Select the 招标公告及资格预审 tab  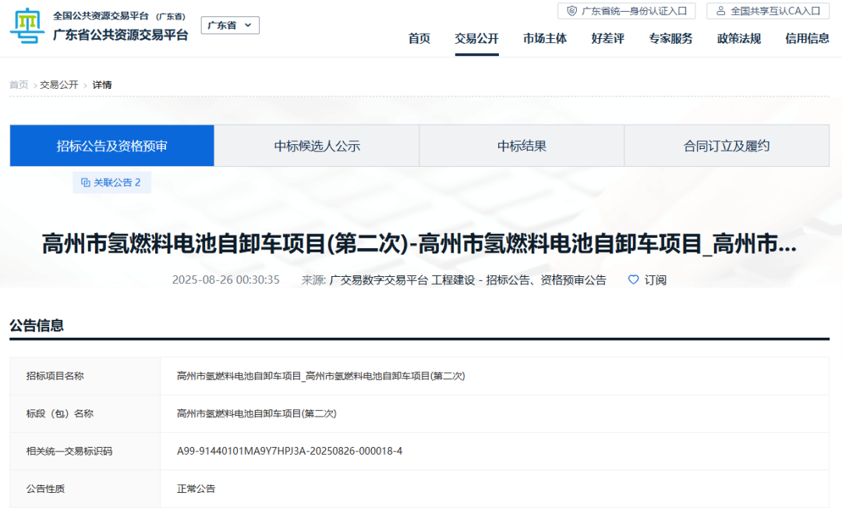click(111, 145)
